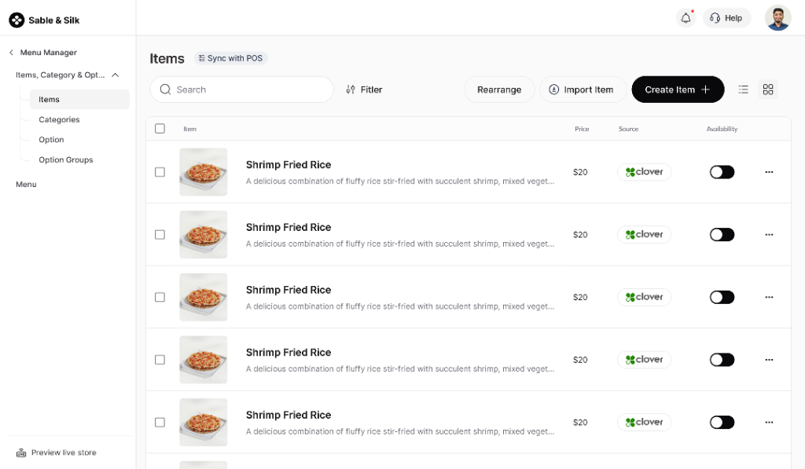This screenshot has height=469, width=805.
Task: Open the first row's item thumbnail
Action: pos(204,172)
